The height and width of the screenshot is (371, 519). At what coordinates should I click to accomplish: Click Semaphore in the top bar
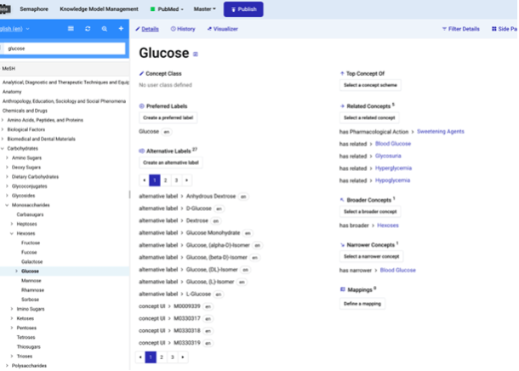click(x=34, y=9)
